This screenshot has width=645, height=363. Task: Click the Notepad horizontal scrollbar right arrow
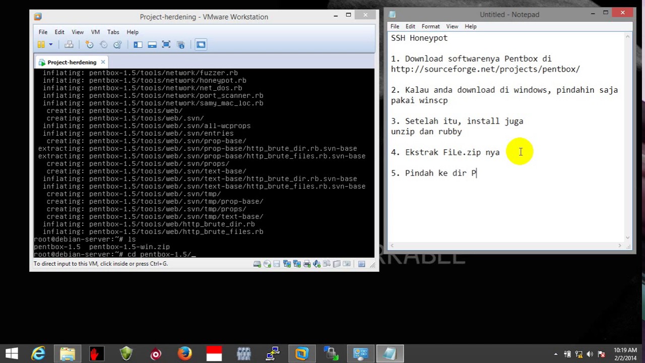coord(620,246)
